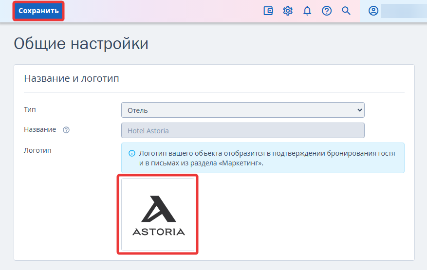Expand the Тип dropdown showing Отель
The image size is (427, 270).
coord(243,110)
